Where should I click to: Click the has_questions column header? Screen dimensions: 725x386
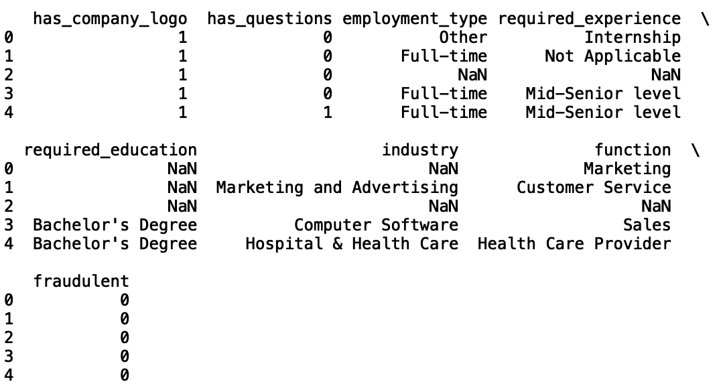coord(269,19)
